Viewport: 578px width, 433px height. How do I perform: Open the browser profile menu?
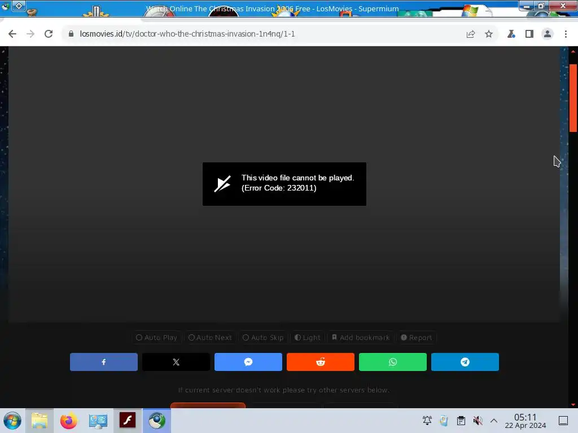(548, 34)
